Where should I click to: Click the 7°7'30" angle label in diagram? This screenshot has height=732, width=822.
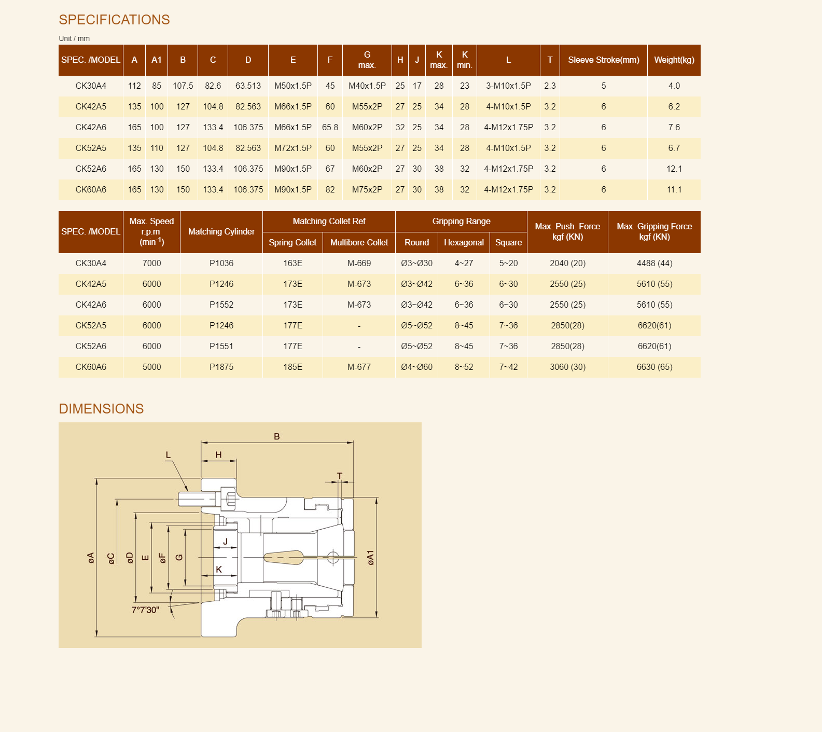[145, 610]
